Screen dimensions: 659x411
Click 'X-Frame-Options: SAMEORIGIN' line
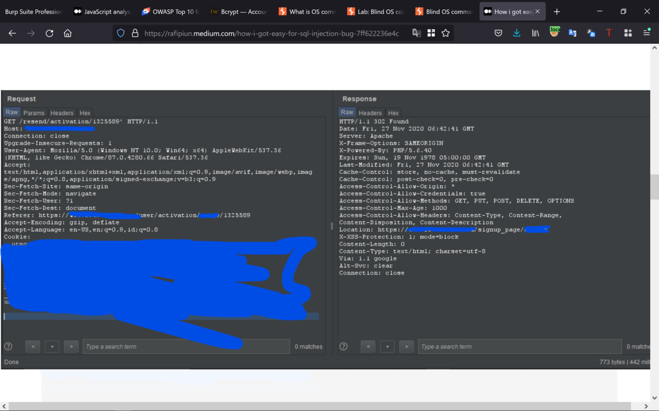click(x=391, y=143)
